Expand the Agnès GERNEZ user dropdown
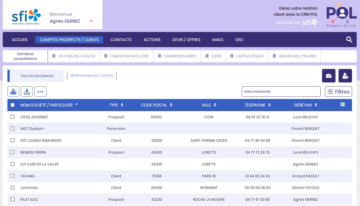360x206 pixels. tap(91, 21)
